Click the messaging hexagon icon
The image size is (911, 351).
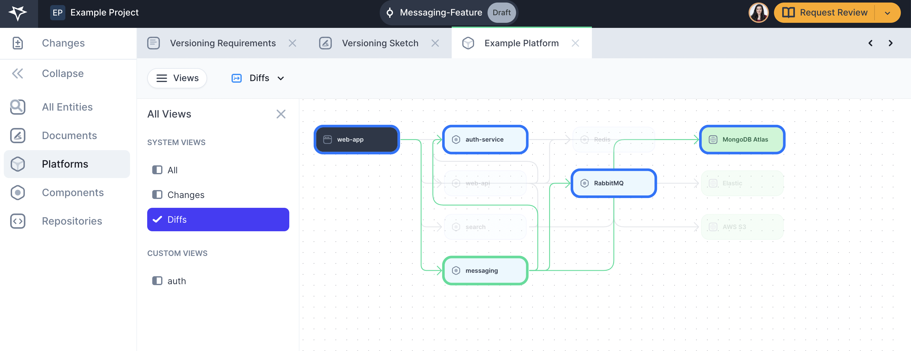pyautogui.click(x=456, y=271)
